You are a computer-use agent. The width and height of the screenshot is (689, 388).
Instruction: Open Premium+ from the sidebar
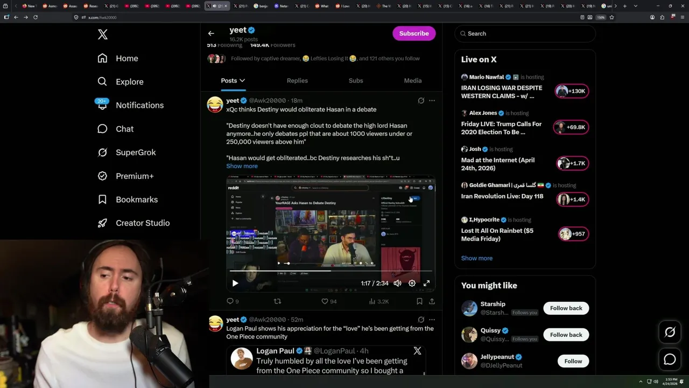(x=125, y=176)
